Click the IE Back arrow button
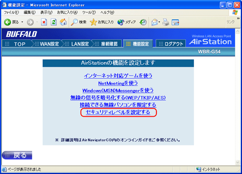Screen dimensions: 242x174 (x=7, y=22)
